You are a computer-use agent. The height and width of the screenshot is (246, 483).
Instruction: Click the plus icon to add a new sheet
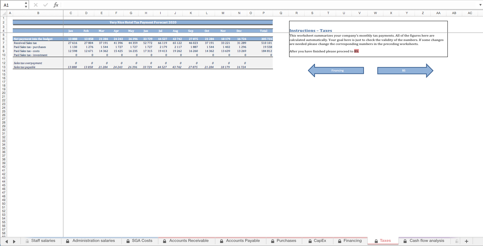(x=466, y=241)
